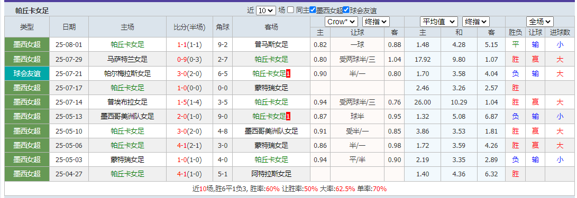Click the 角球 column header
Viewport: 577px width, 198px height.
coord(223,27)
